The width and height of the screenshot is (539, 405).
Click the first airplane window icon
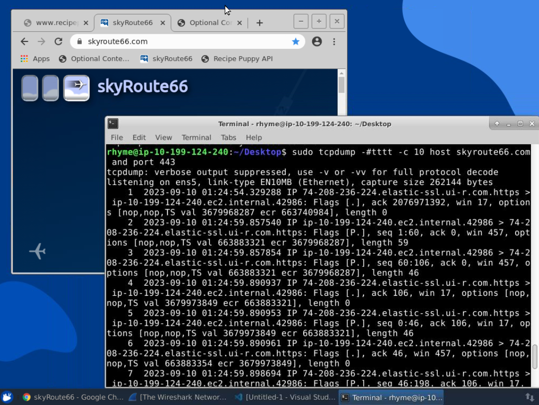click(x=30, y=88)
